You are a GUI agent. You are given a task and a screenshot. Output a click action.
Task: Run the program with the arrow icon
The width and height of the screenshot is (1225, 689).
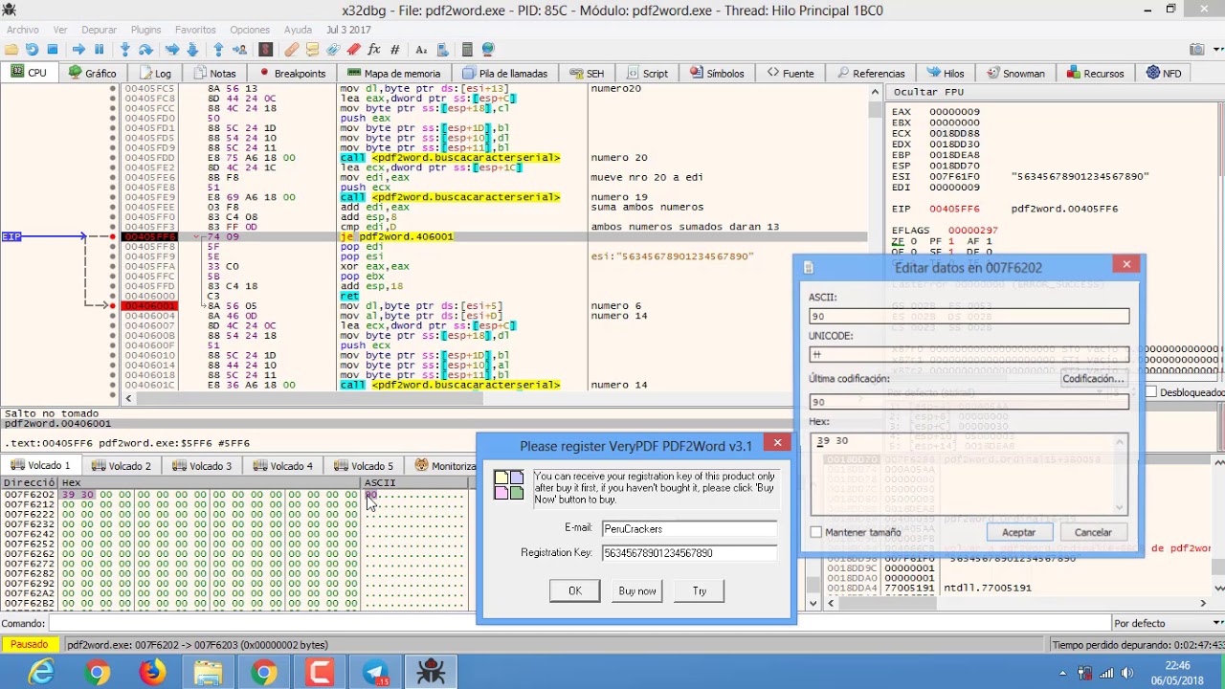coord(78,49)
